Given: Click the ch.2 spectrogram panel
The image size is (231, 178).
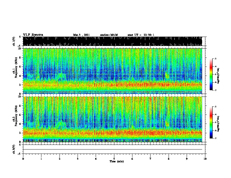Looking at the screenshot, I should click(x=113, y=119).
